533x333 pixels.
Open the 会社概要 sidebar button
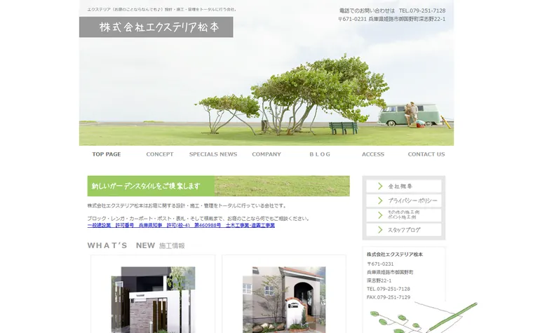tap(404, 186)
